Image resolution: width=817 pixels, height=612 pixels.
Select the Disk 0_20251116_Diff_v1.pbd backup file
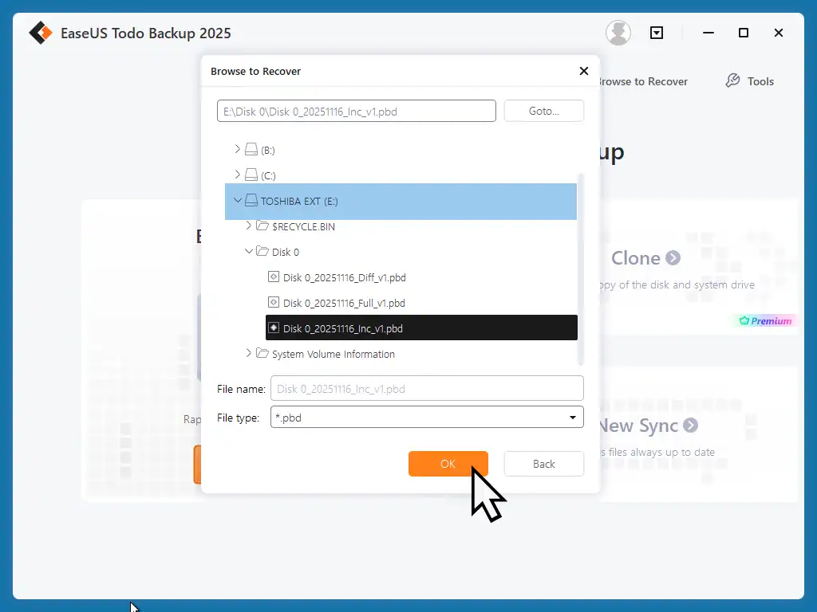point(342,277)
